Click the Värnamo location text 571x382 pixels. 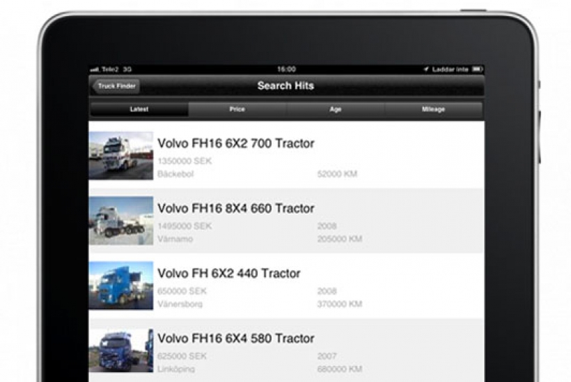[x=175, y=239]
